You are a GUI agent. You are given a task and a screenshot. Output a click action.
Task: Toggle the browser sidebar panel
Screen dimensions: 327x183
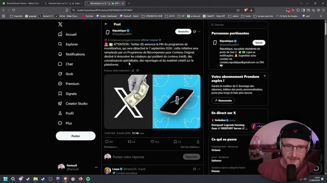[x=303, y=10]
